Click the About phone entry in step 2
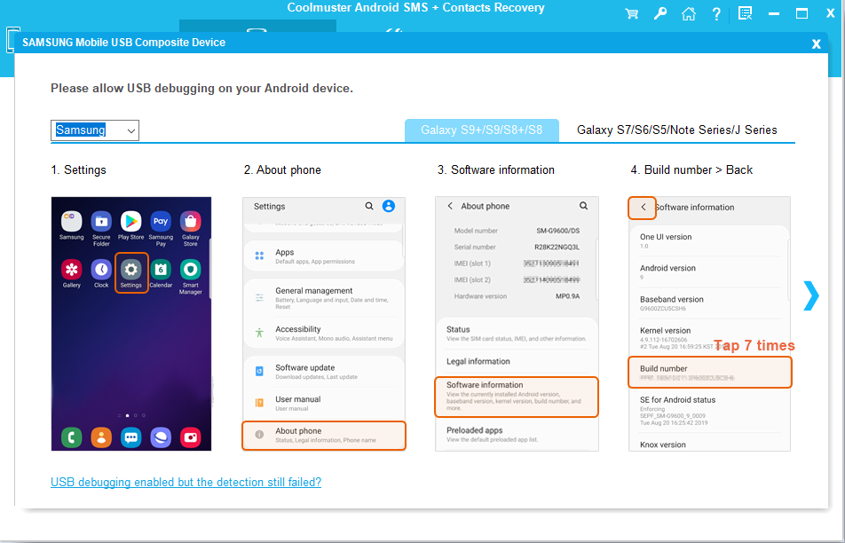This screenshot has height=543, width=845. coord(323,435)
